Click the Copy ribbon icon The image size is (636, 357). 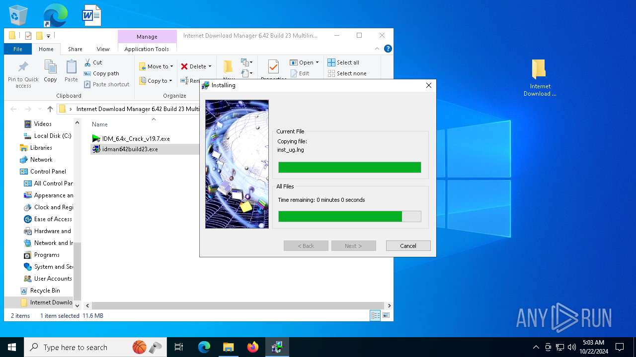pyautogui.click(x=50, y=71)
